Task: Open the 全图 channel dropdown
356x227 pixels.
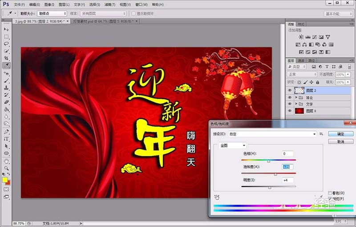Action: (232, 145)
